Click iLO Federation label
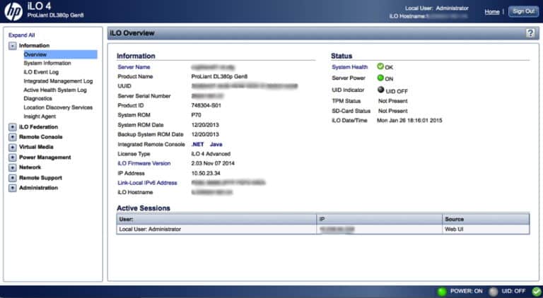 click(x=38, y=127)
